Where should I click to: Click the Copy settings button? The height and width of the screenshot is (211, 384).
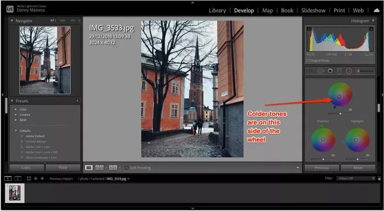pyautogui.click(x=27, y=168)
